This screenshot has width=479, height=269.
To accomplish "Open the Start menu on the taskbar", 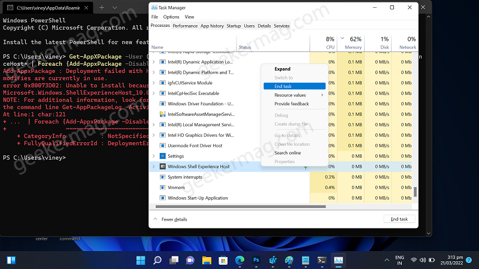I will point(141,260).
